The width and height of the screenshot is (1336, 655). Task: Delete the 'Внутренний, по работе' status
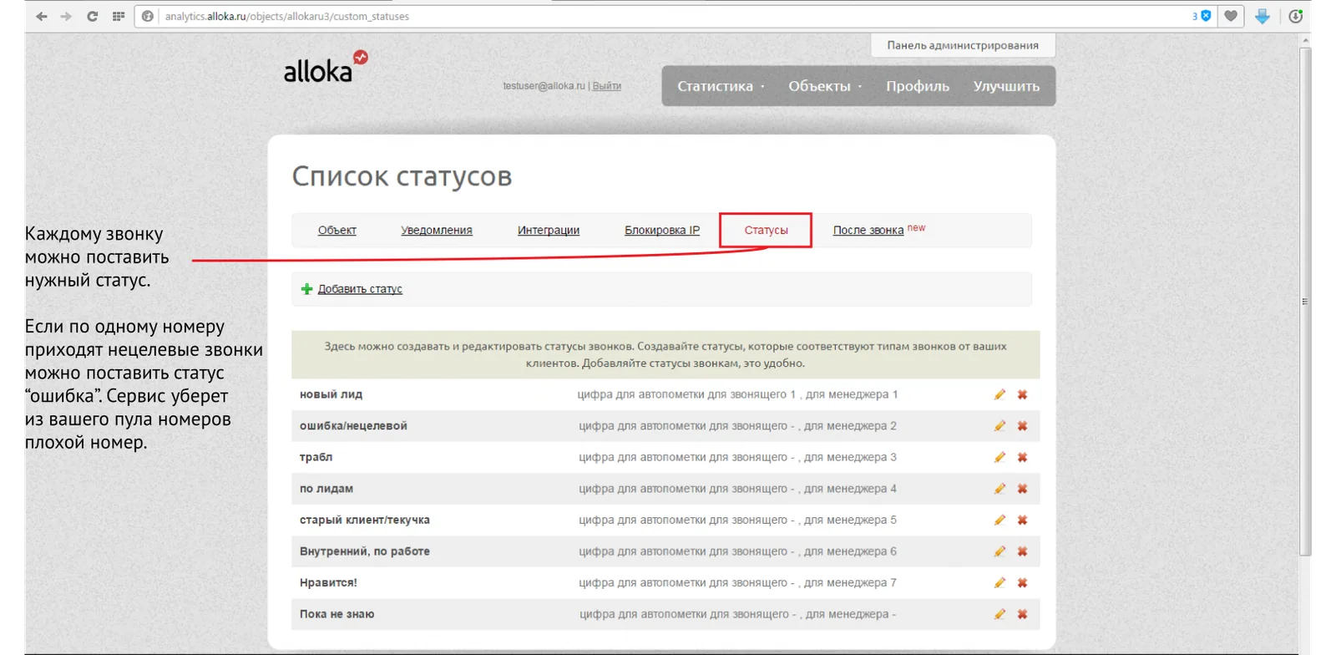1022,551
